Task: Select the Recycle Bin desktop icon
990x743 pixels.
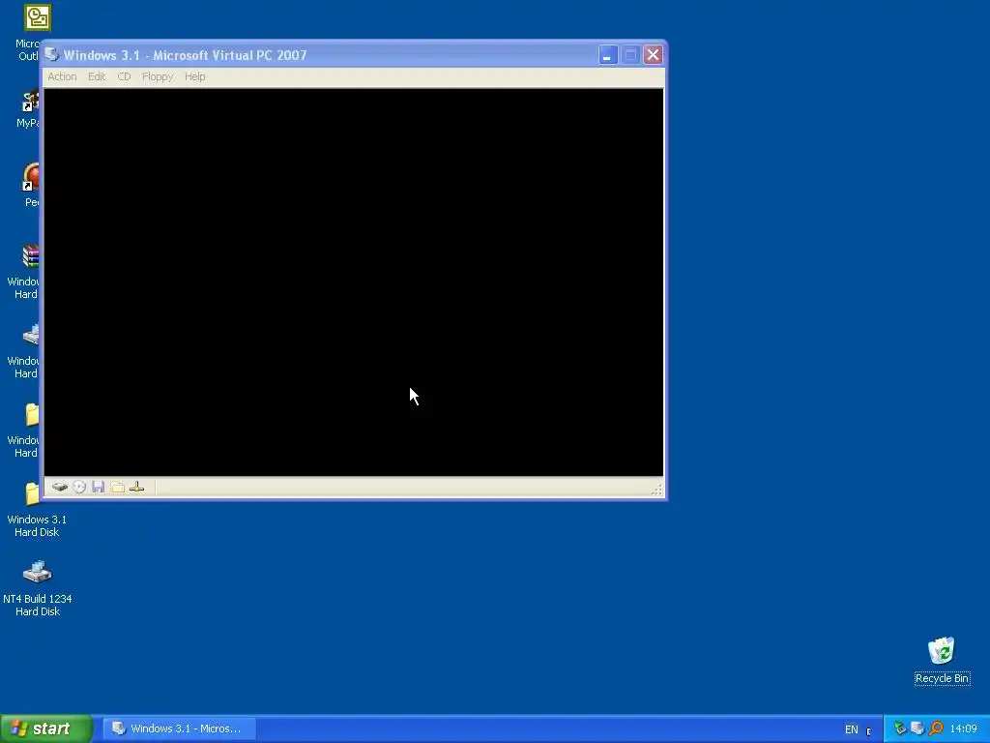Action: [942, 660]
